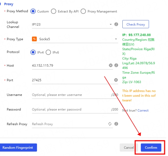Choose IPv6 protocol option
This screenshot has width=168, height=156.
[x=48, y=52]
